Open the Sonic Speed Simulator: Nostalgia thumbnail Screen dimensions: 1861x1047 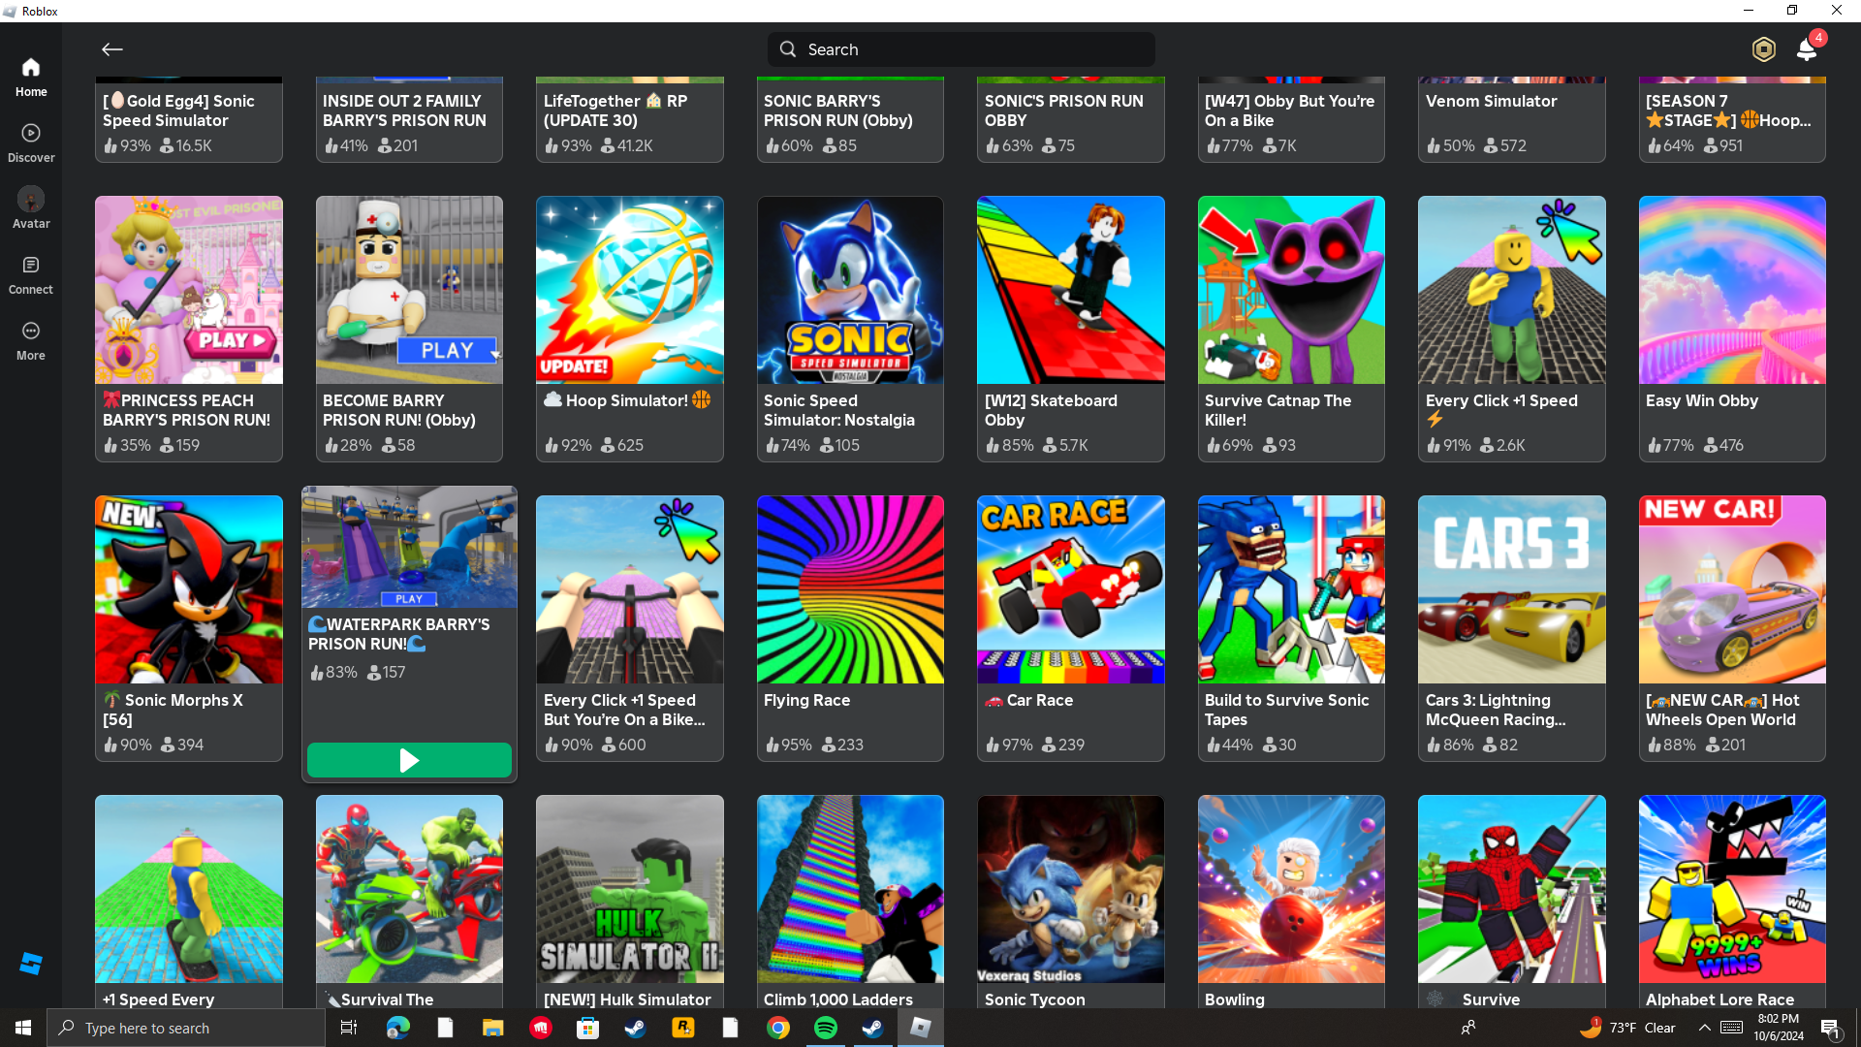point(850,290)
